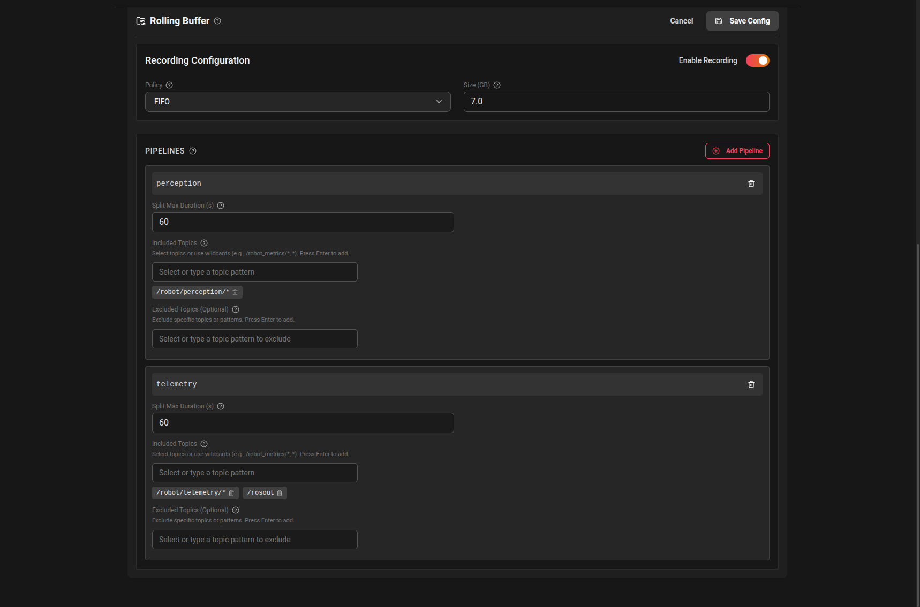920x607 pixels.
Task: Remove the /rosout topic chip
Action: point(281,492)
